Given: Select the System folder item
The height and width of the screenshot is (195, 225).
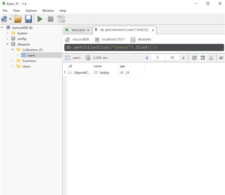Looking at the screenshot, I should click(x=22, y=33).
